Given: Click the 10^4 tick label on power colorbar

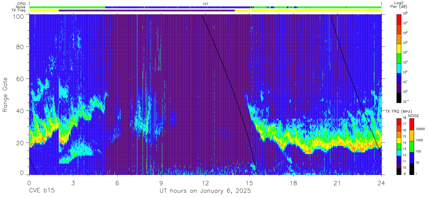Looking at the screenshot, I should click(406, 52).
